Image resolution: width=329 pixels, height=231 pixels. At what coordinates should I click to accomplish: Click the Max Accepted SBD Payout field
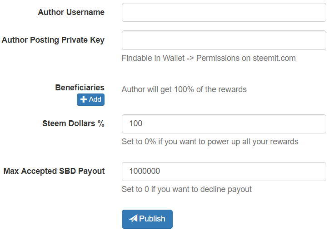tap(224, 172)
